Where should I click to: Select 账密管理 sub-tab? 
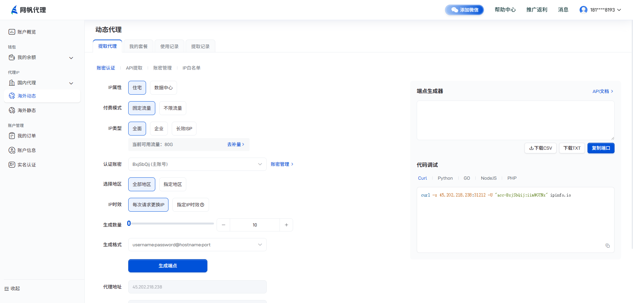(163, 68)
